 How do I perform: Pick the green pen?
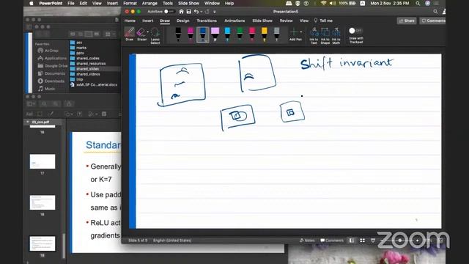(x=240, y=34)
